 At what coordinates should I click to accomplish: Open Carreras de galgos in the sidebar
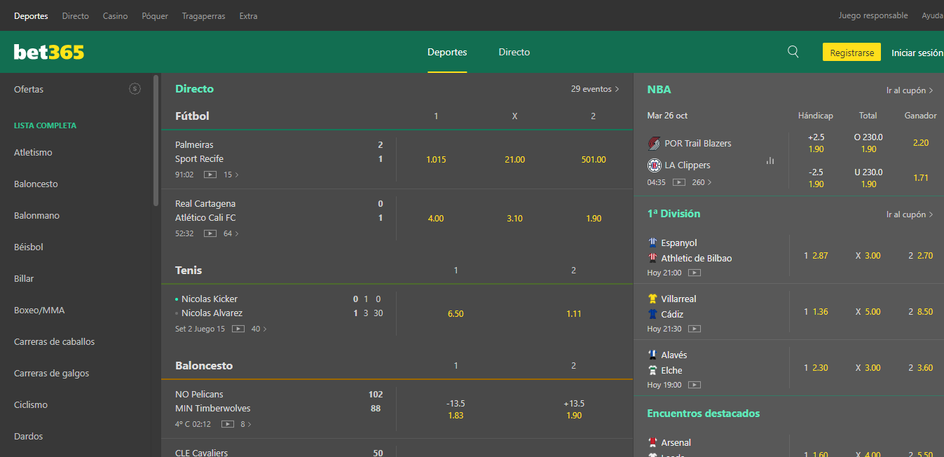pyautogui.click(x=52, y=373)
